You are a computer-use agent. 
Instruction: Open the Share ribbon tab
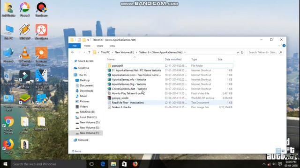(x=100, y=46)
